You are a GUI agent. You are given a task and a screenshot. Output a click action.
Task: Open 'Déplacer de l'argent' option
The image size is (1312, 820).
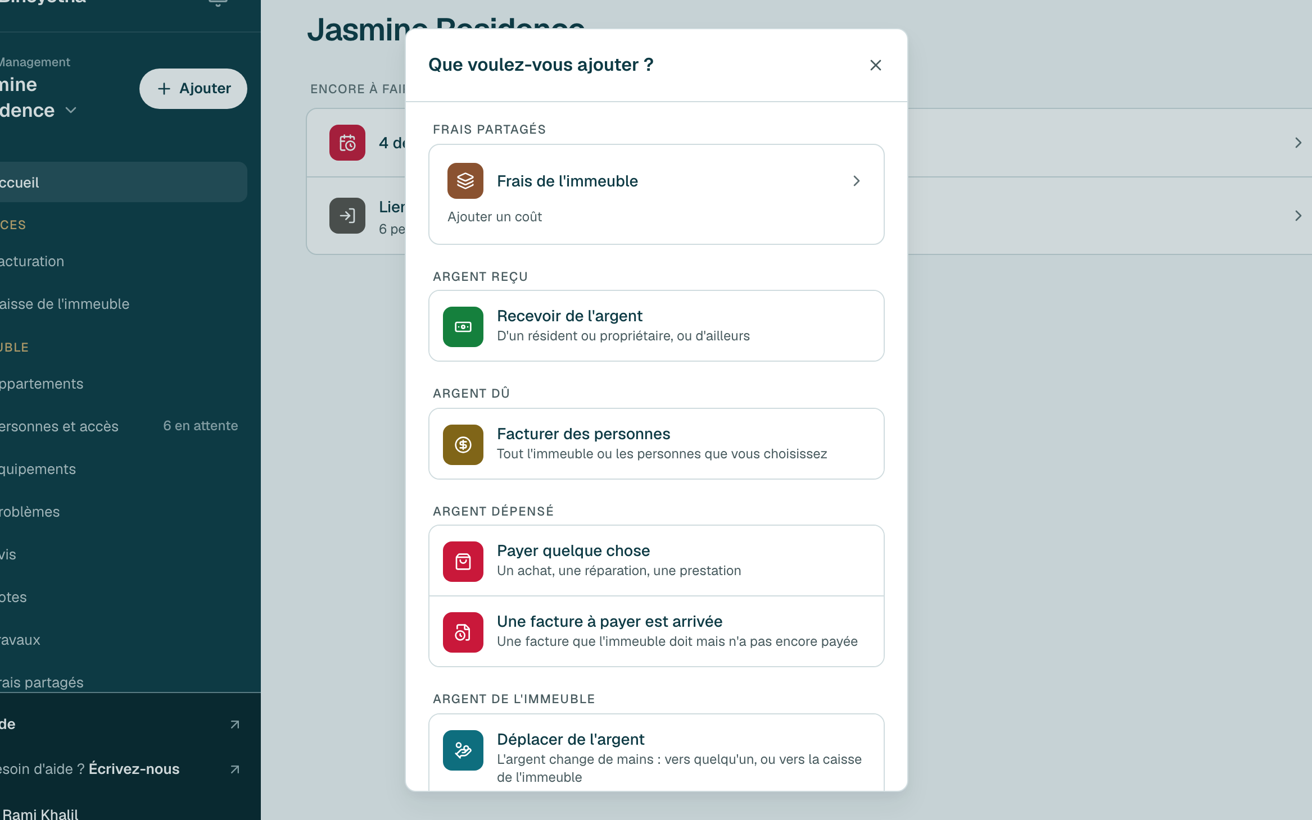(657, 753)
